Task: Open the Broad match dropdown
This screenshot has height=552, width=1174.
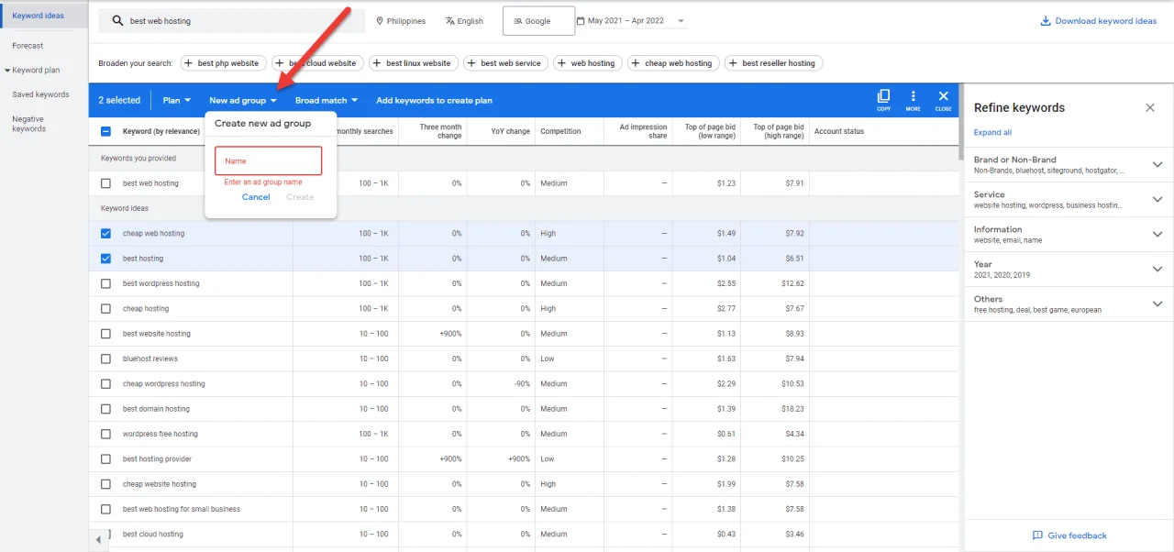Action: coord(326,100)
